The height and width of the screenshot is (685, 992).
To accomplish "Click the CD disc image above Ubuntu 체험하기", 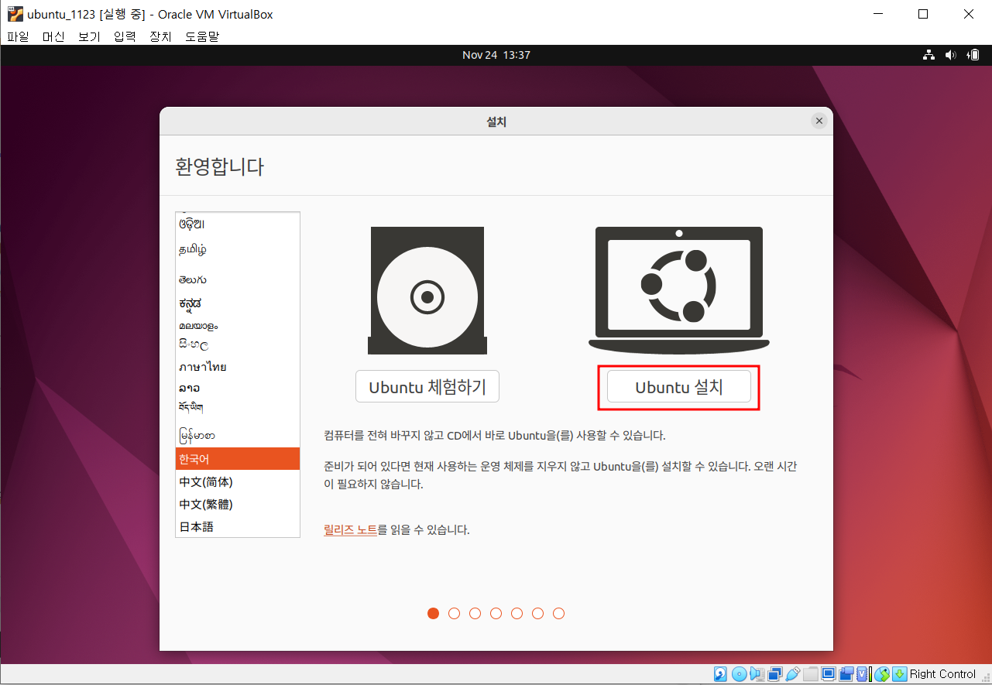I will pyautogui.click(x=427, y=290).
